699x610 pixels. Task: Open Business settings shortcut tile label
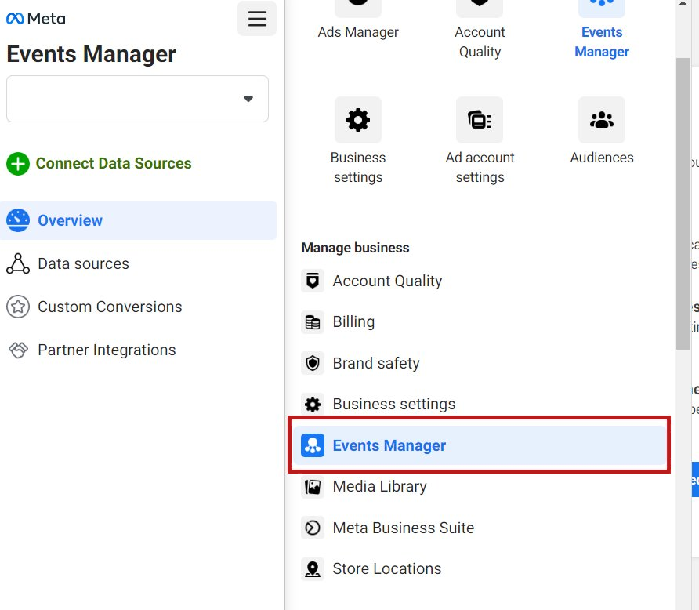358,167
